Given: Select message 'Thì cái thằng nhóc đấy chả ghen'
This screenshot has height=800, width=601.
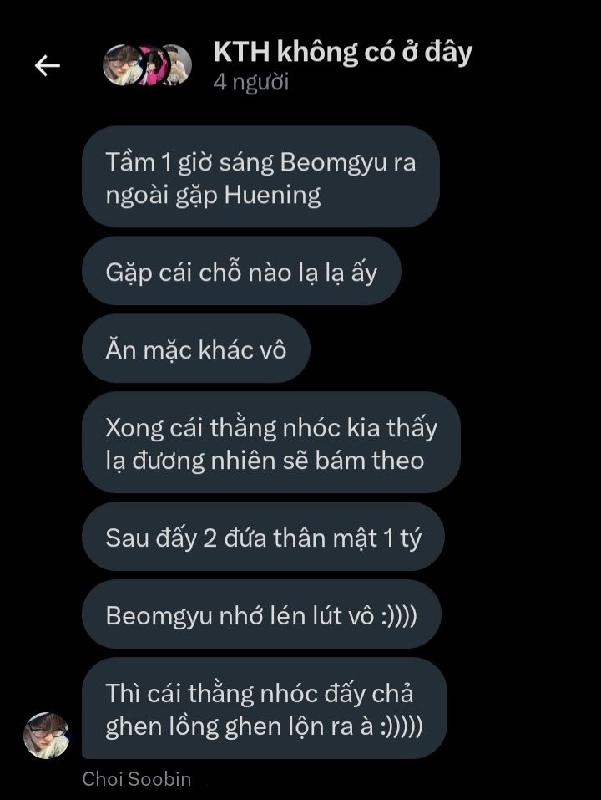Looking at the screenshot, I should 265,708.
